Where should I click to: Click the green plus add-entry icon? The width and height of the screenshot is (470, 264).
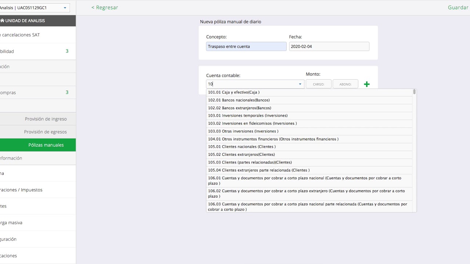click(366, 84)
